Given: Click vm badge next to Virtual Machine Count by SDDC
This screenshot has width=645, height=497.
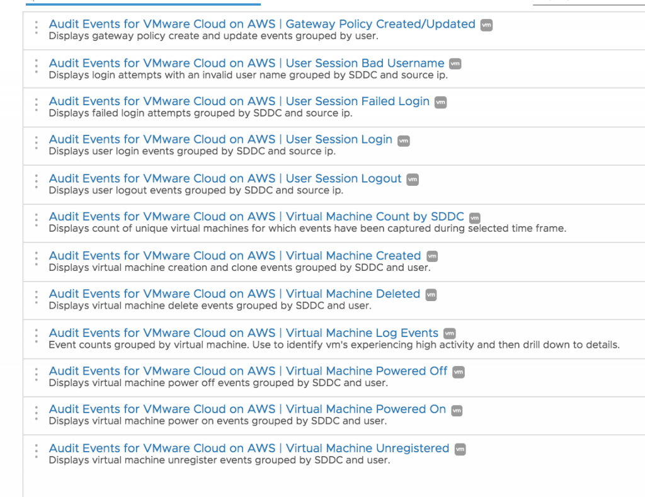Looking at the screenshot, I should [475, 218].
